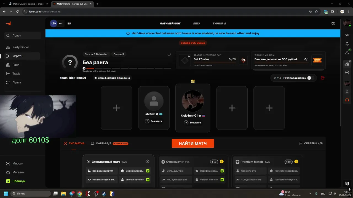Click the plus circle in right sidebar
Viewport: 353px width, 198px height.
tap(347, 73)
